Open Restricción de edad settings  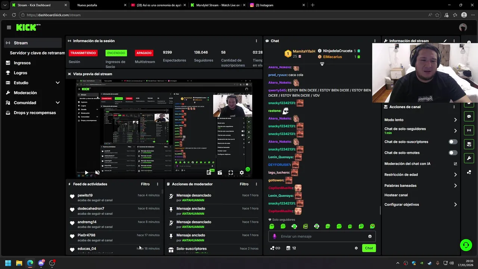[421, 174]
